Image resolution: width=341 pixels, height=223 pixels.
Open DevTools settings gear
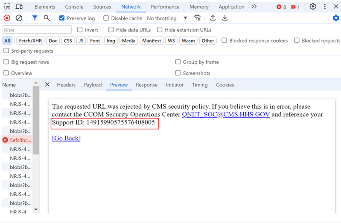click(x=313, y=7)
